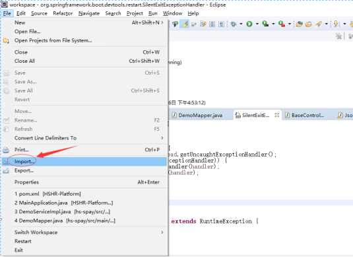
Task: Open the dropdown next to Open Type icon
Action: (x=326, y=24)
